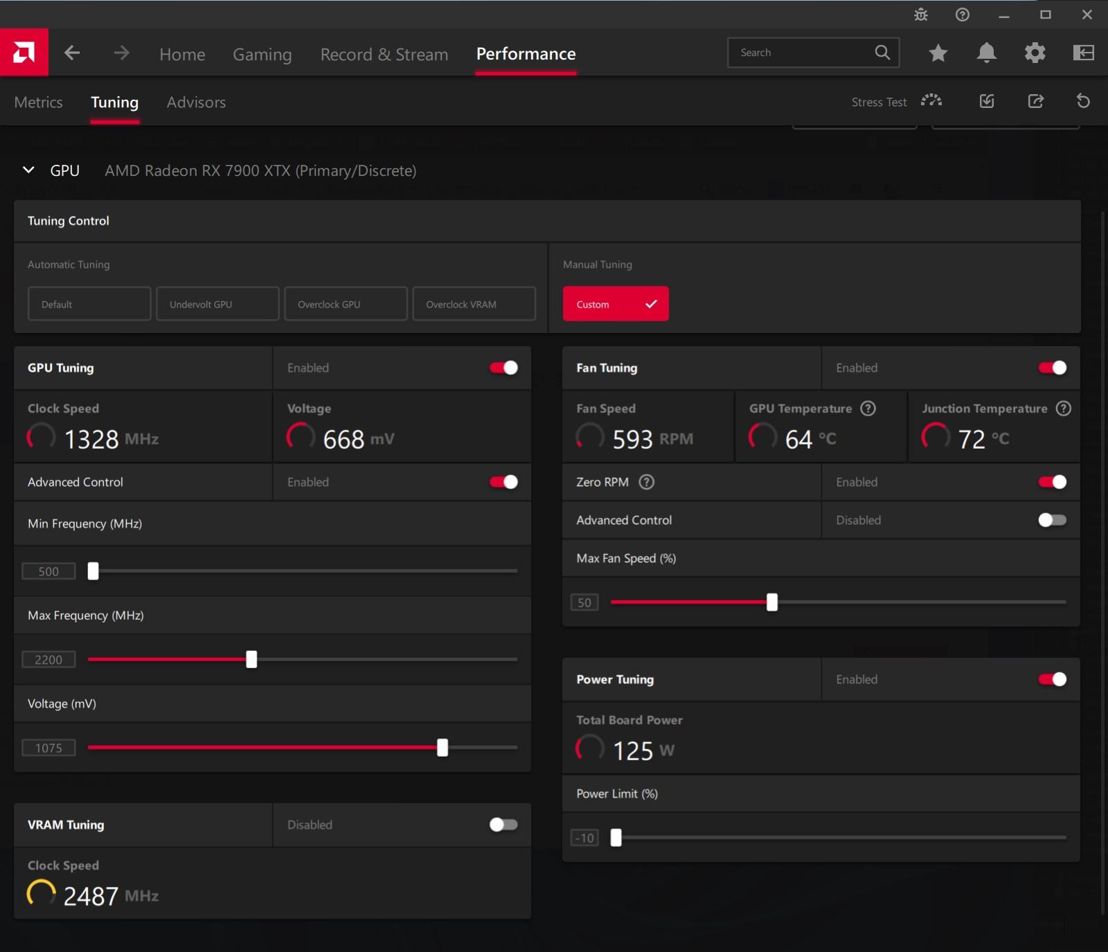Image resolution: width=1108 pixels, height=952 pixels.
Task: Open the bug report tool icon
Action: coord(921,15)
